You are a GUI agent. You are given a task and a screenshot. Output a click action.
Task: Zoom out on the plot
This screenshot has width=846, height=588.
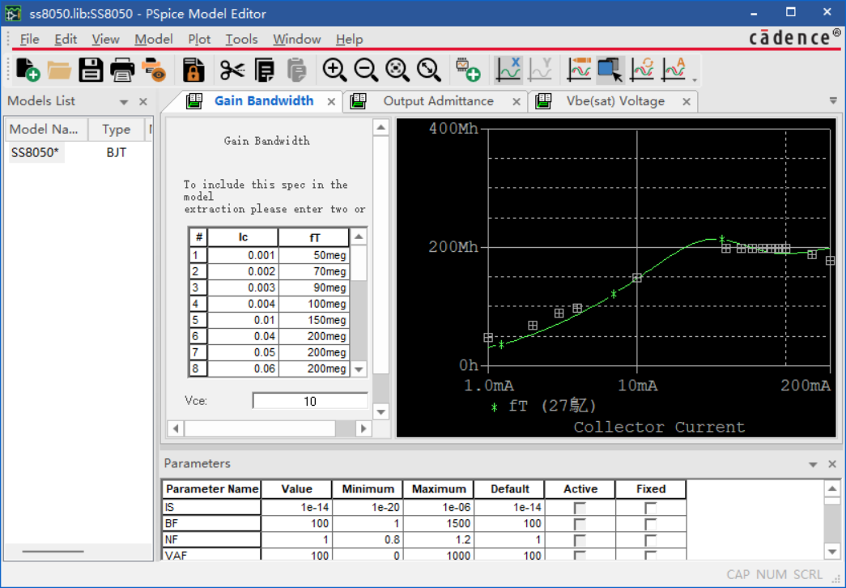click(367, 70)
